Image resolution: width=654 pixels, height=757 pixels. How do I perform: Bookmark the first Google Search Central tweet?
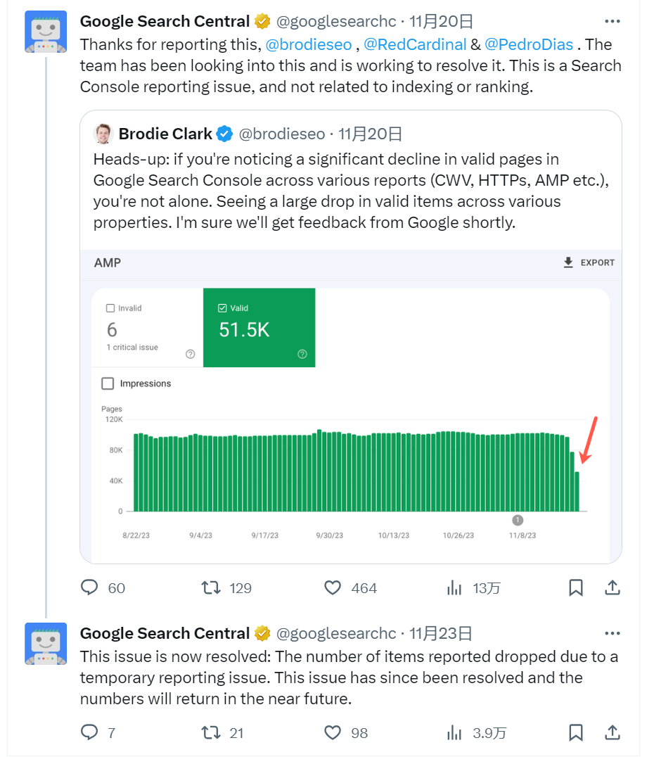[x=576, y=587]
